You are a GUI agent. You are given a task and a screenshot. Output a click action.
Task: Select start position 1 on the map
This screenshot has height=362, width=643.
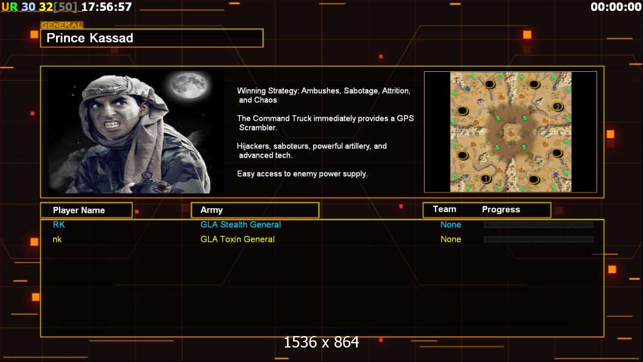click(486, 179)
